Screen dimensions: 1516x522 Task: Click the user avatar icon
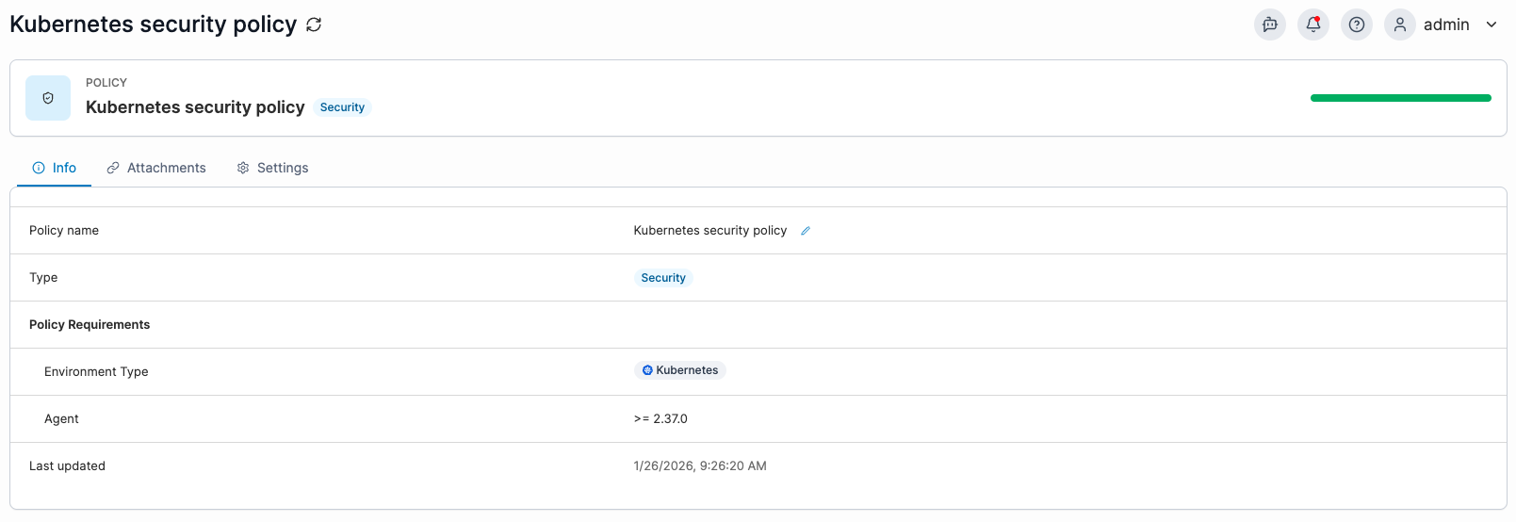click(x=1399, y=24)
